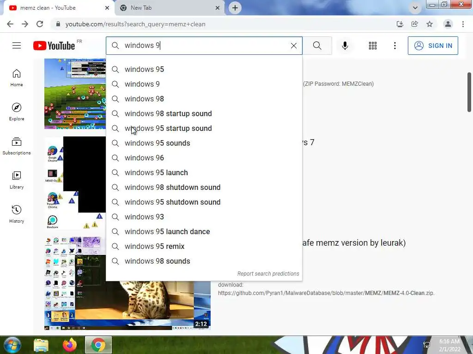Bookmark this page with the star icon
The height and width of the screenshot is (354, 473).
429,24
